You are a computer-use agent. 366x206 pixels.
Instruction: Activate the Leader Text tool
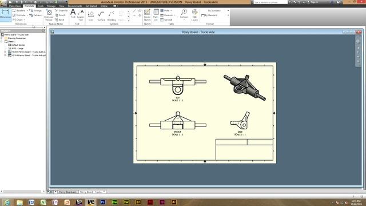pyautogui.click(x=81, y=15)
